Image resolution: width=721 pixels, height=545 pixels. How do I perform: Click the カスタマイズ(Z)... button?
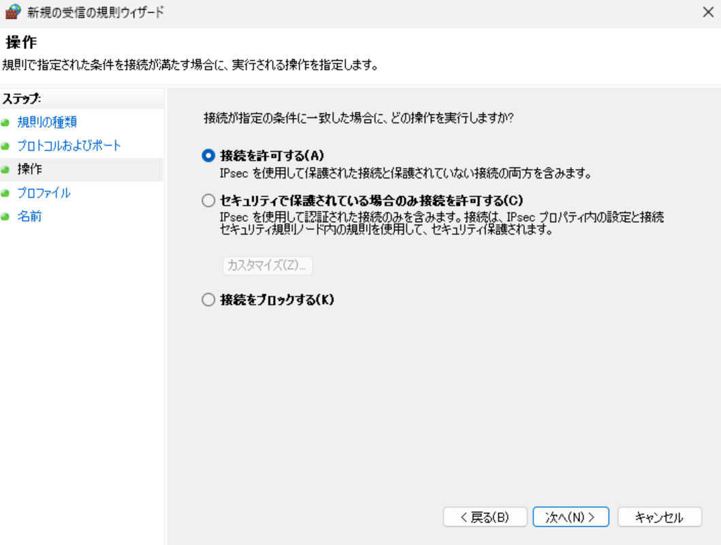[x=268, y=265]
